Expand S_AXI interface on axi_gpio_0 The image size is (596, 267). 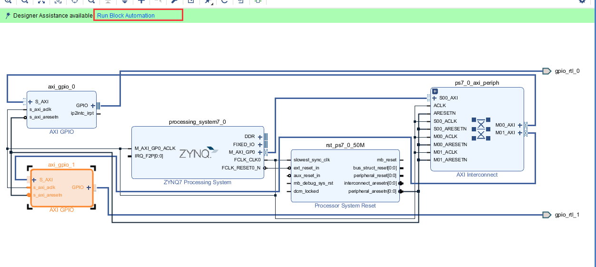tap(30, 101)
